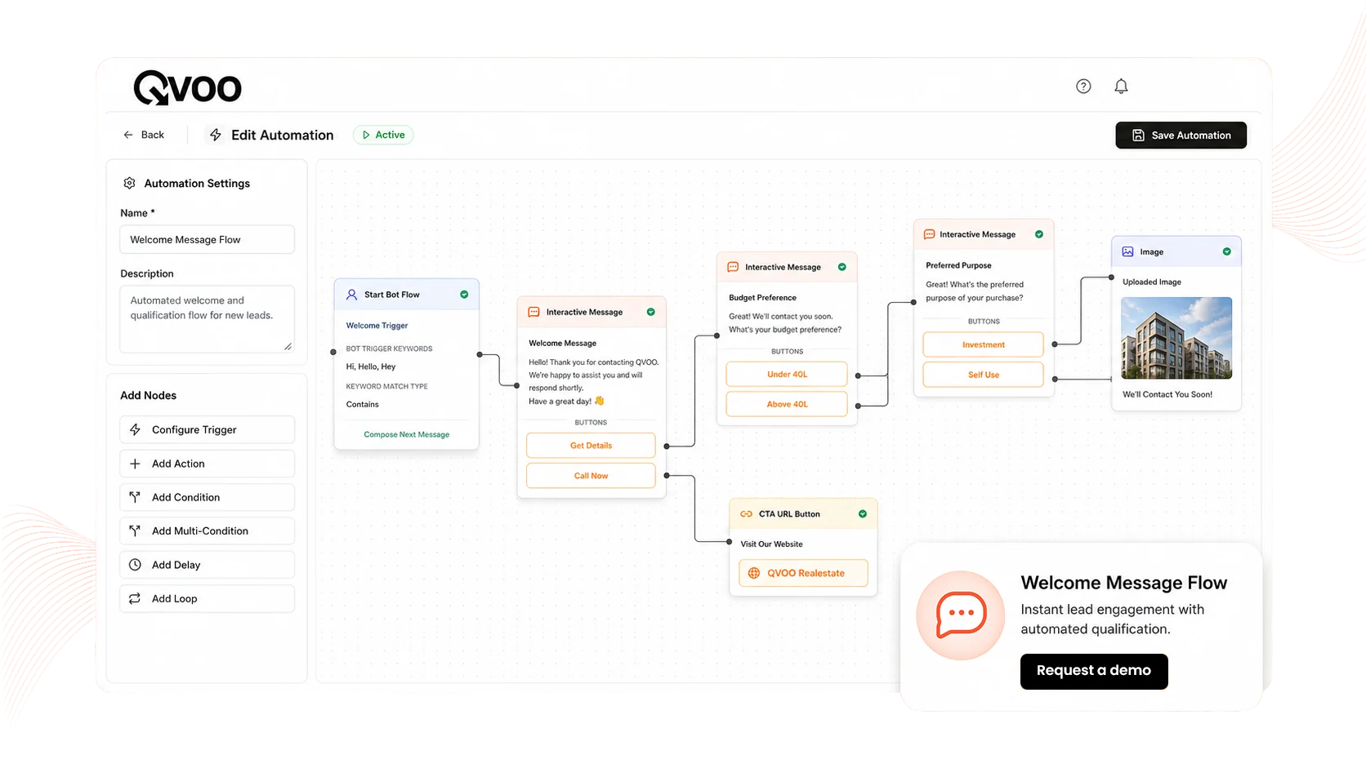Click the QVOO Realestate label
Image resolution: width=1366 pixels, height=768 pixels.
[x=806, y=573]
